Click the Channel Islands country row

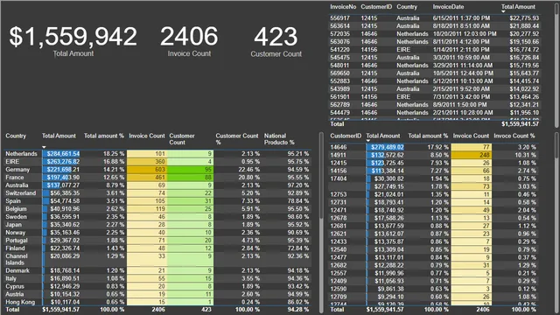click(x=157, y=259)
